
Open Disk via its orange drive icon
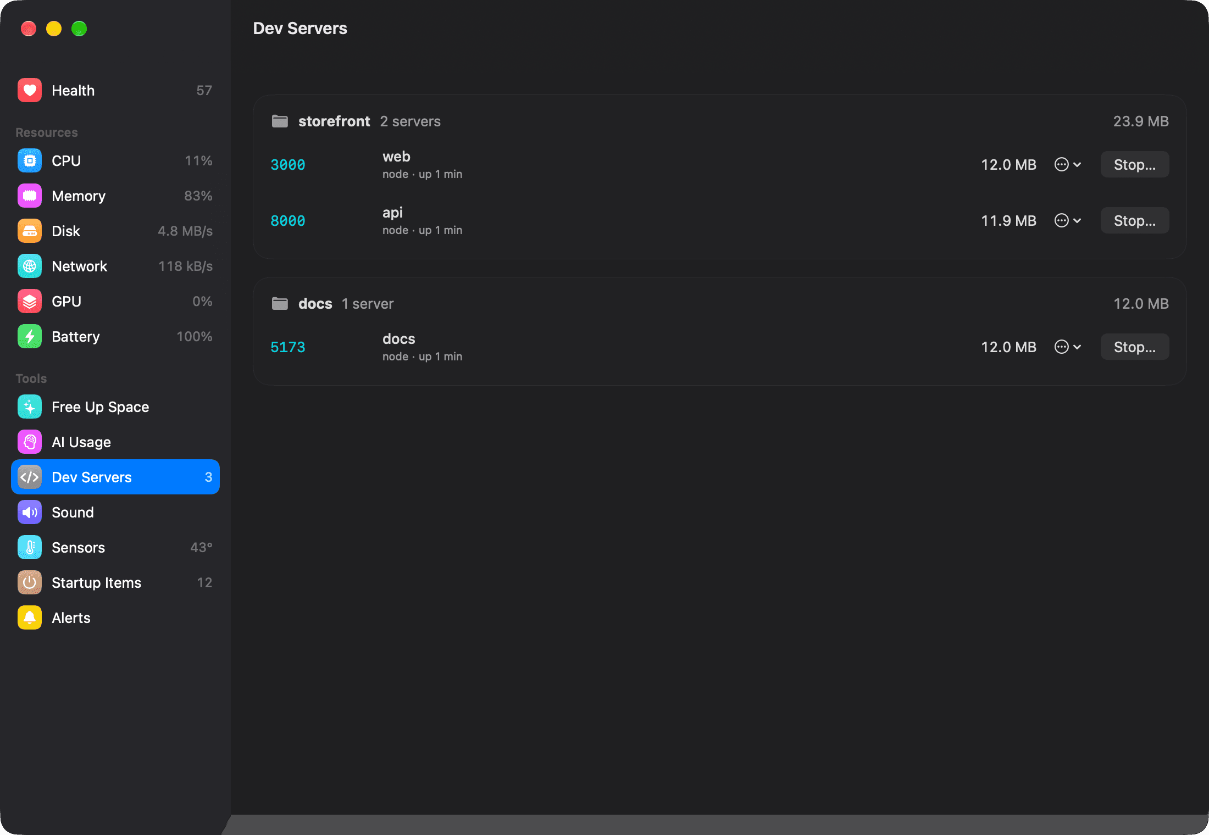[x=30, y=231]
